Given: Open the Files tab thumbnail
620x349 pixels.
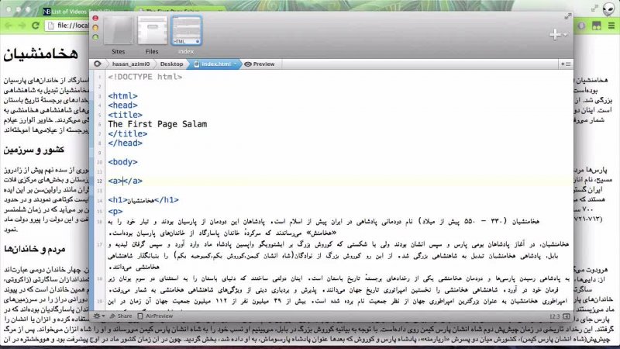Looking at the screenshot, I should (152, 33).
